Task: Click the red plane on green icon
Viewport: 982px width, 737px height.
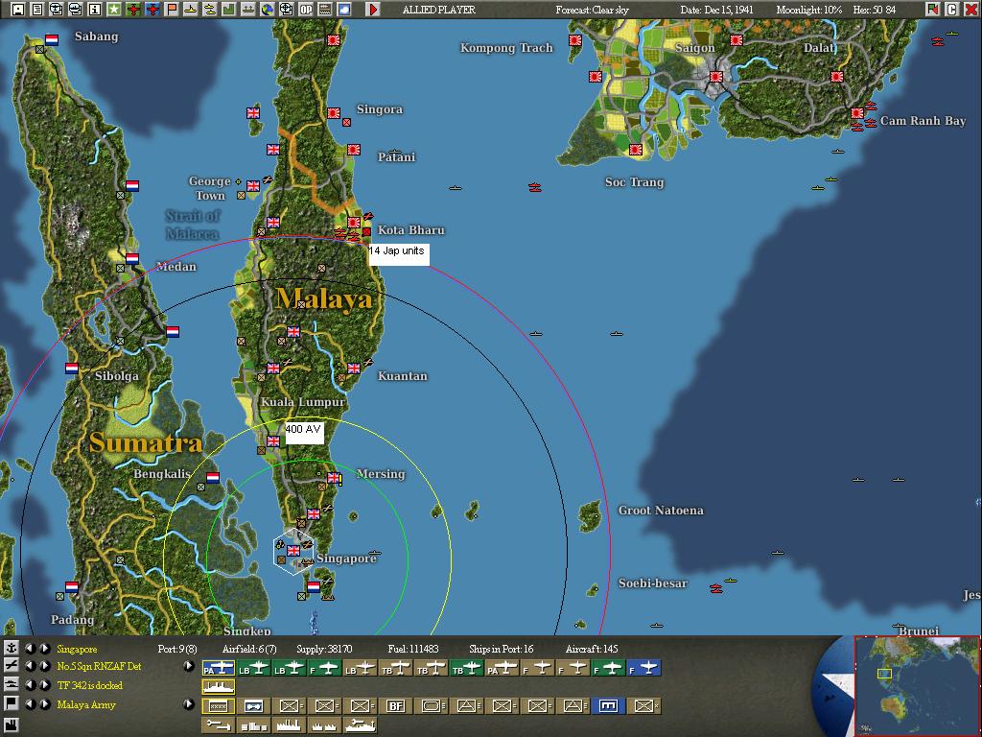Action: click(x=132, y=10)
